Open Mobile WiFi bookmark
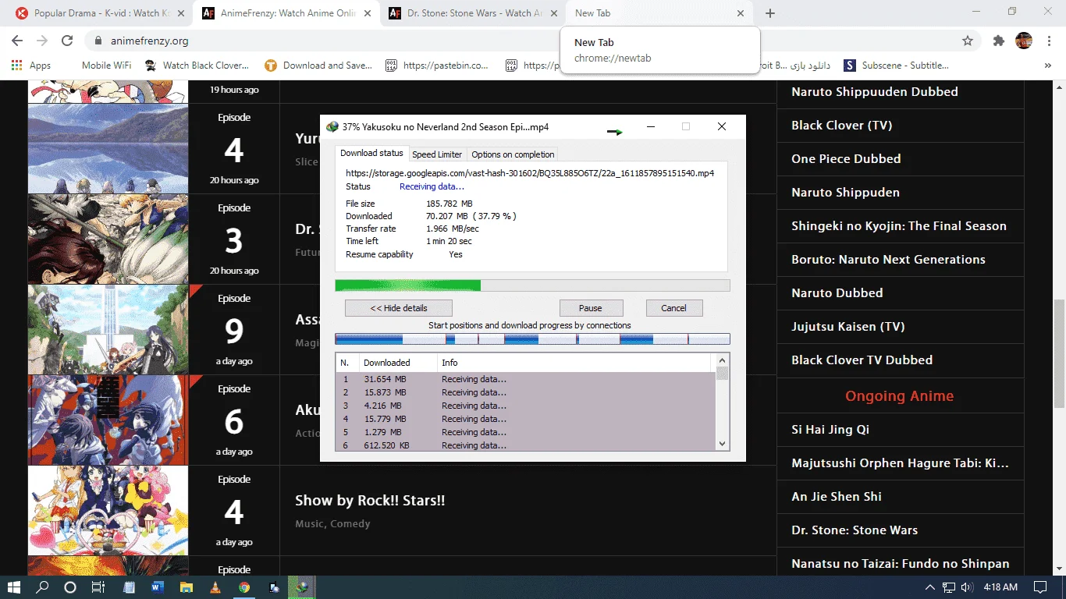This screenshot has width=1066, height=599. click(106, 66)
